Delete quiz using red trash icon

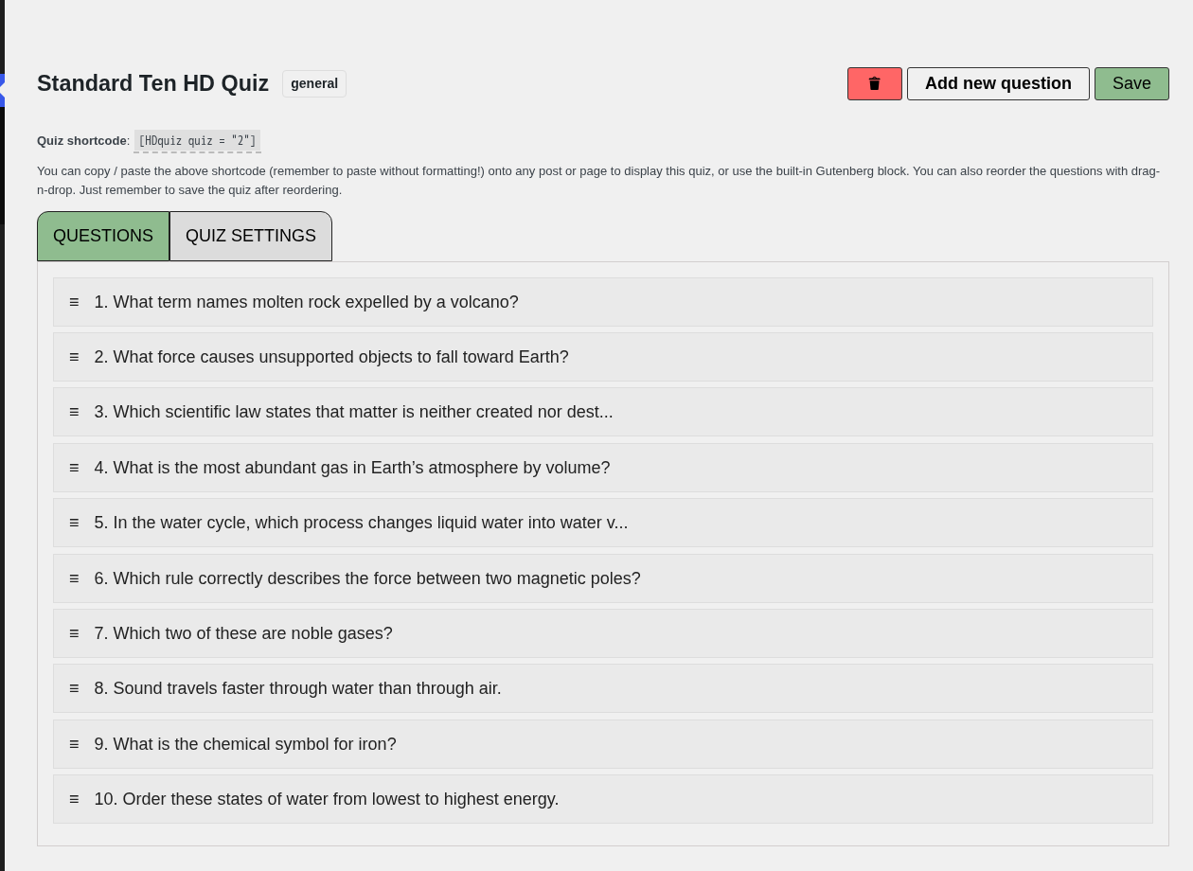(x=874, y=83)
